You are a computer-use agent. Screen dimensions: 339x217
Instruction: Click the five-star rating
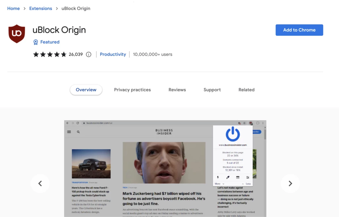click(x=50, y=54)
